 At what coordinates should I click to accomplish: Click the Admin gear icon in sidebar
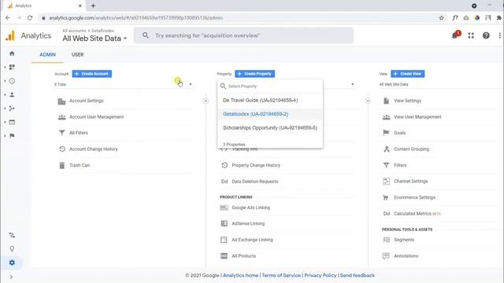pyautogui.click(x=12, y=263)
